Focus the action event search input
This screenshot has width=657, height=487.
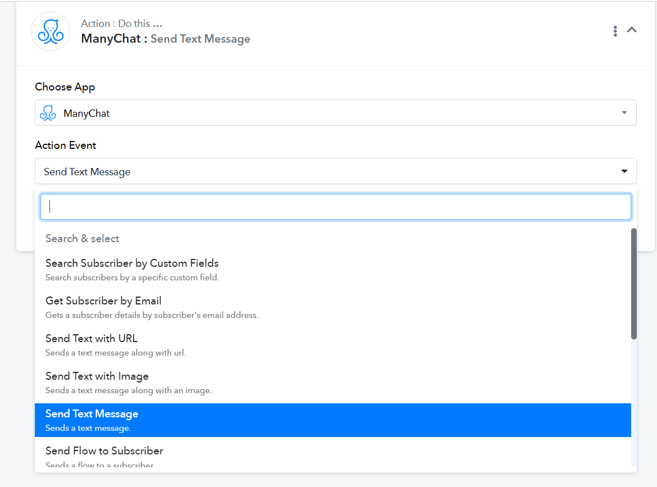(336, 207)
